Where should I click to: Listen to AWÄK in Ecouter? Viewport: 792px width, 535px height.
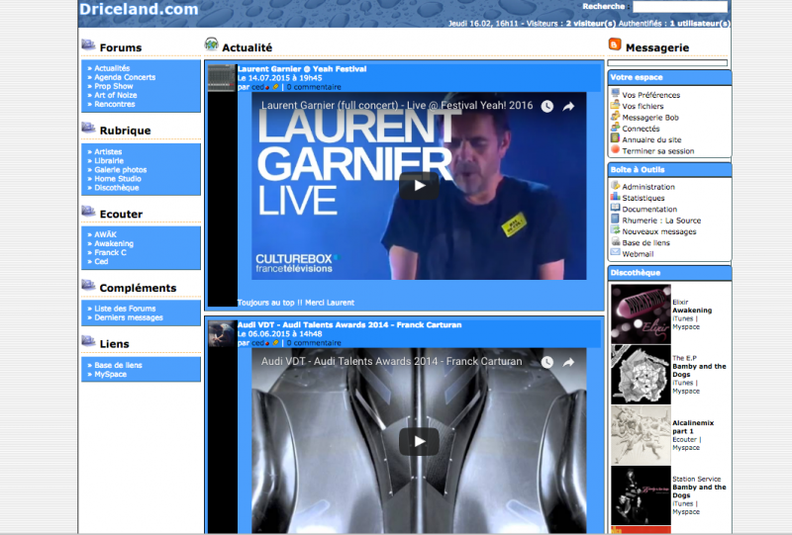106,234
